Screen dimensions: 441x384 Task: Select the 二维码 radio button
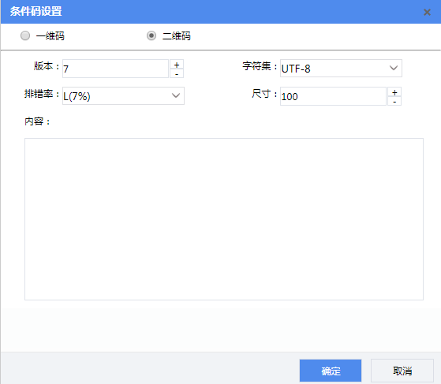tap(151, 35)
